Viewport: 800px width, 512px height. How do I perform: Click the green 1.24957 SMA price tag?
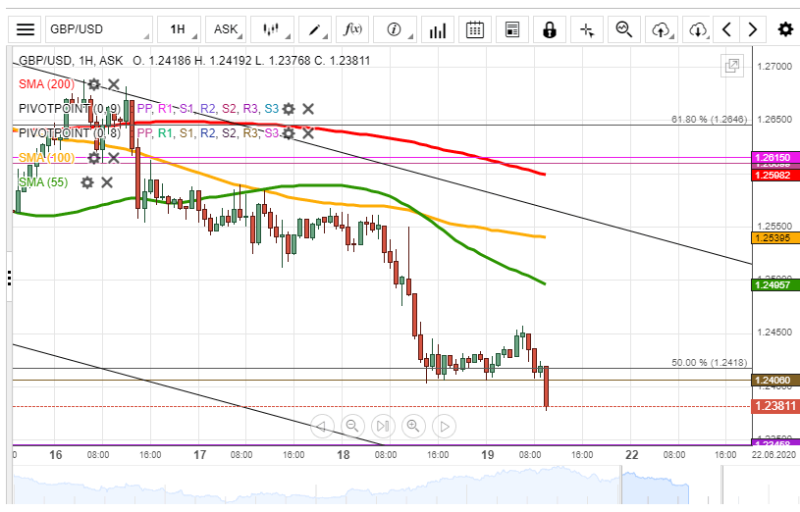[775, 285]
